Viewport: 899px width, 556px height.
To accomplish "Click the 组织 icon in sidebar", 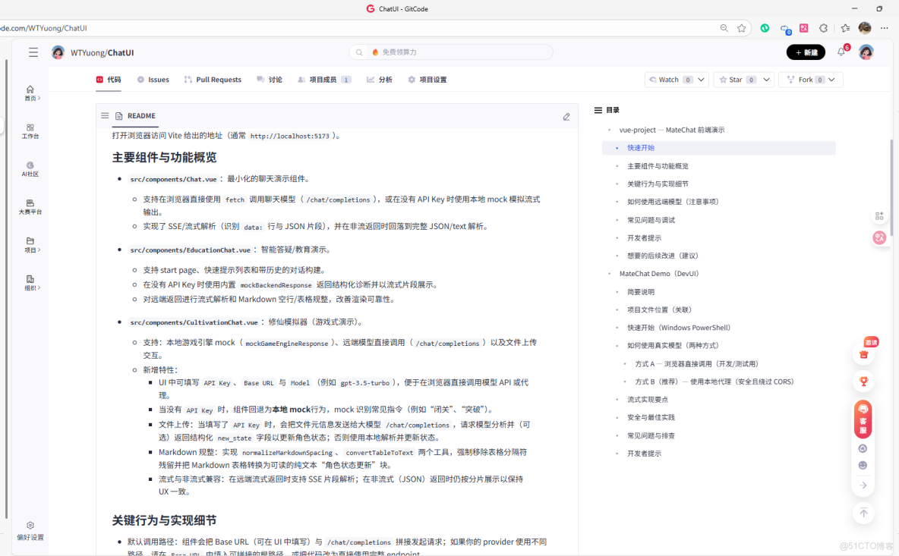I will pos(30,281).
